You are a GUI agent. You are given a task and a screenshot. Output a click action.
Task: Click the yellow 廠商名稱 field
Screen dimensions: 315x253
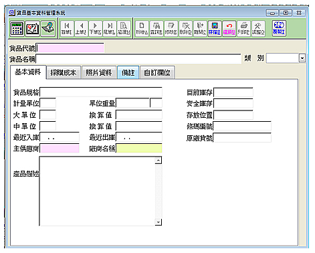point(139,149)
